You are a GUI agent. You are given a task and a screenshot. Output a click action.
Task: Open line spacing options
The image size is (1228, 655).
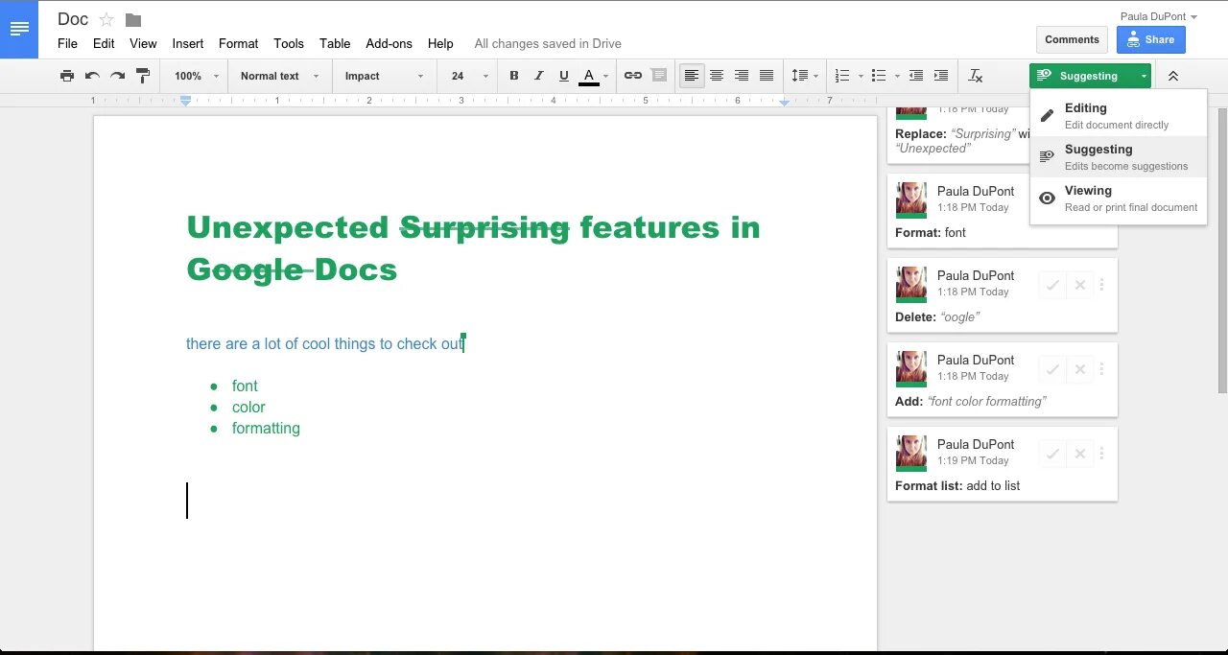point(804,76)
